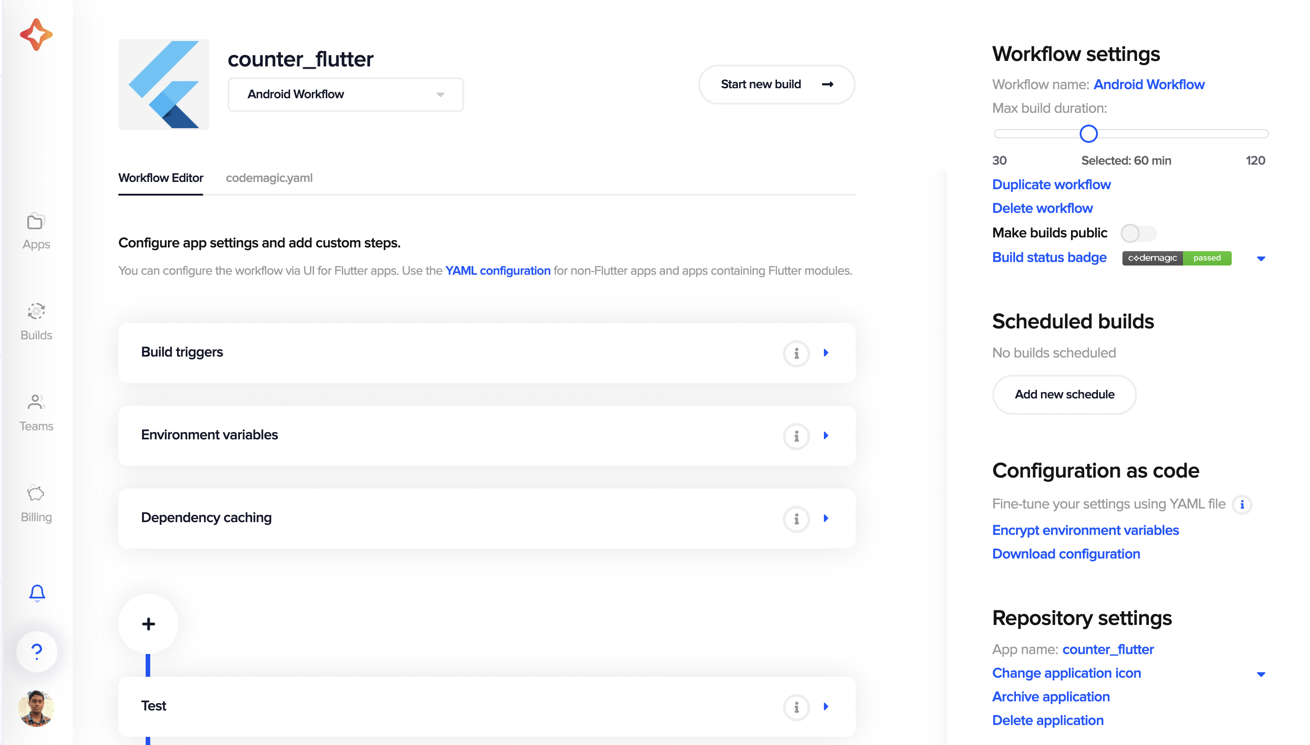Open the YAML configuration link
The height and width of the screenshot is (745, 1310).
pos(498,271)
